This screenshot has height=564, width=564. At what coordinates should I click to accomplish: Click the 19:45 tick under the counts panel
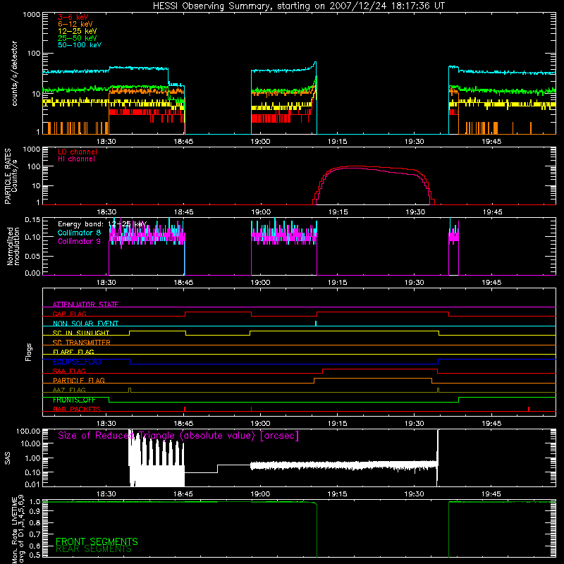point(491,142)
